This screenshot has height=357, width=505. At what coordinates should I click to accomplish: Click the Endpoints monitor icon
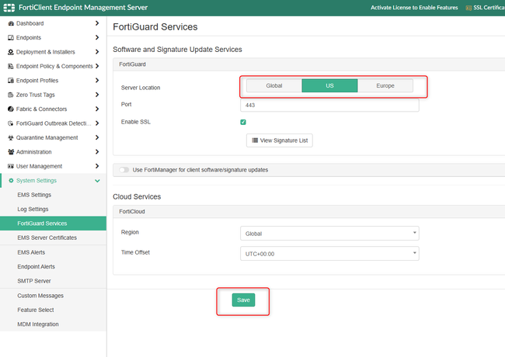tap(11, 37)
